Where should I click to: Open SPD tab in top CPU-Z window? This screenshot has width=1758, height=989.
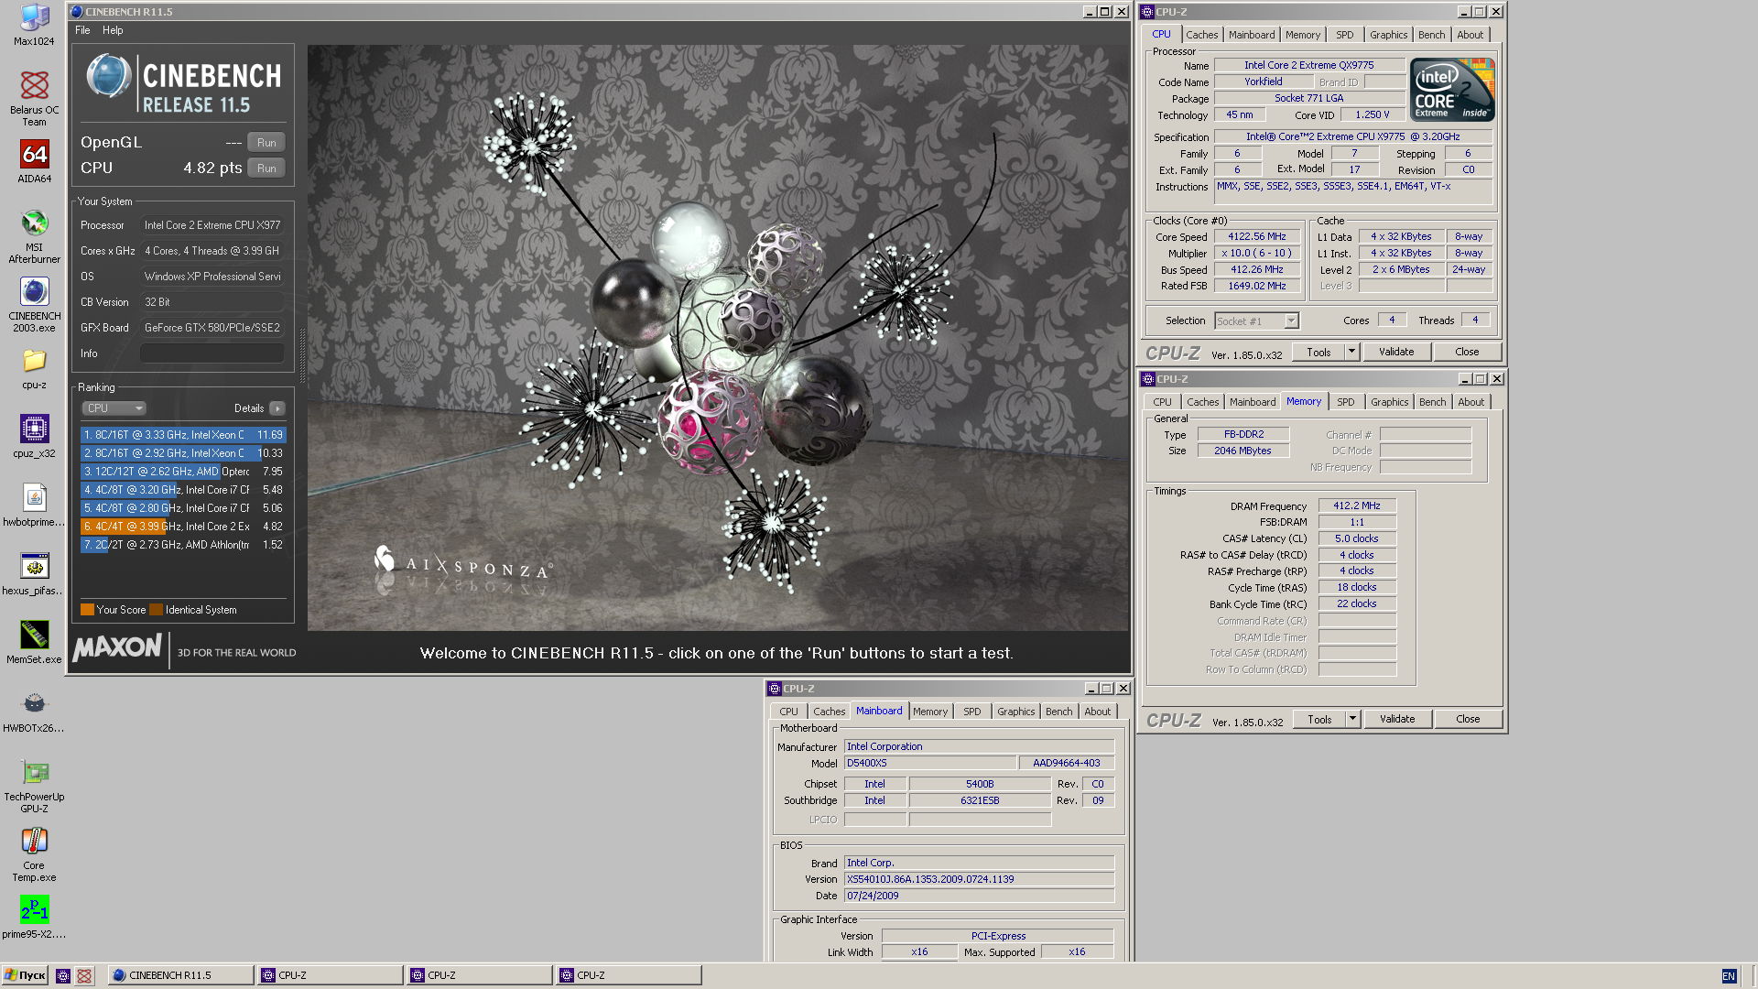click(1344, 35)
